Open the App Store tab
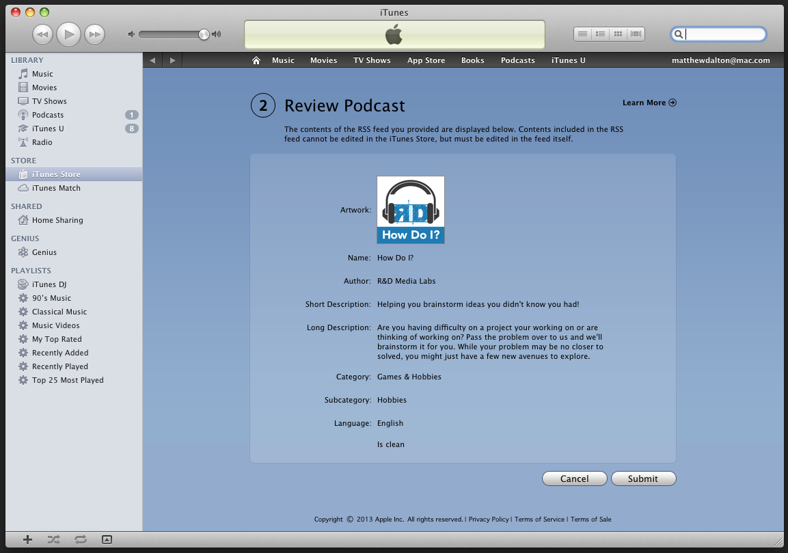This screenshot has height=553, width=788. click(426, 60)
